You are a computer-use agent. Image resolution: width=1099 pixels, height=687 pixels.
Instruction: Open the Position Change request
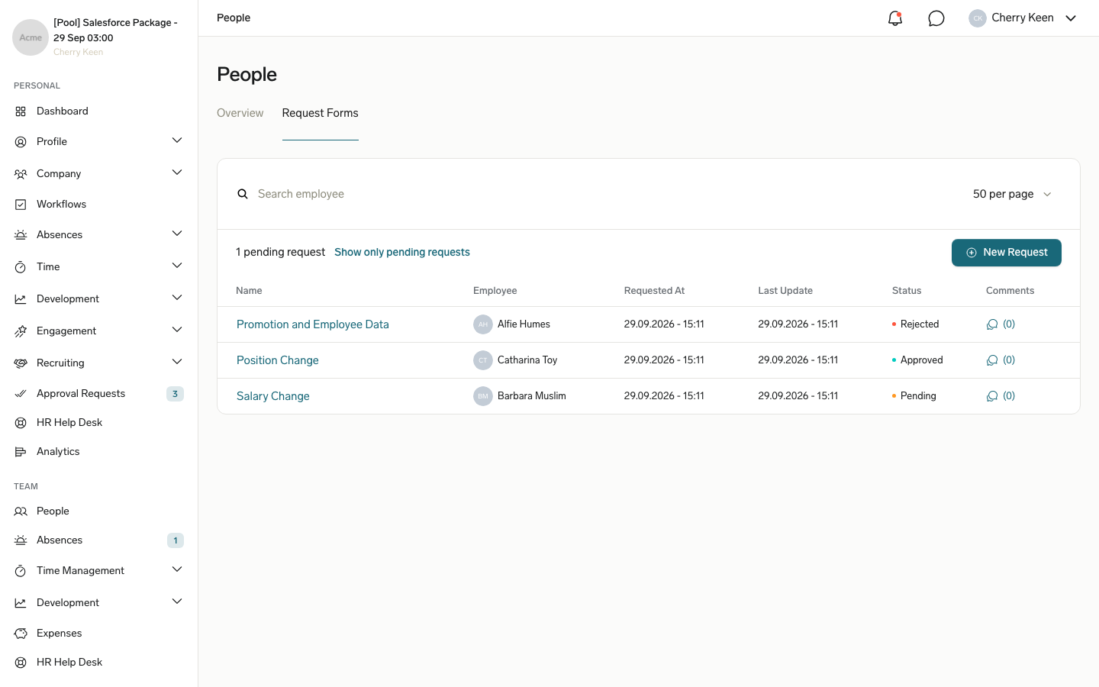[x=278, y=360]
